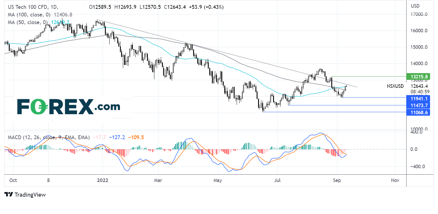The height and width of the screenshot is (214, 438).
Task: Click the MA 100 value 12406.8
Action: click(62, 14)
